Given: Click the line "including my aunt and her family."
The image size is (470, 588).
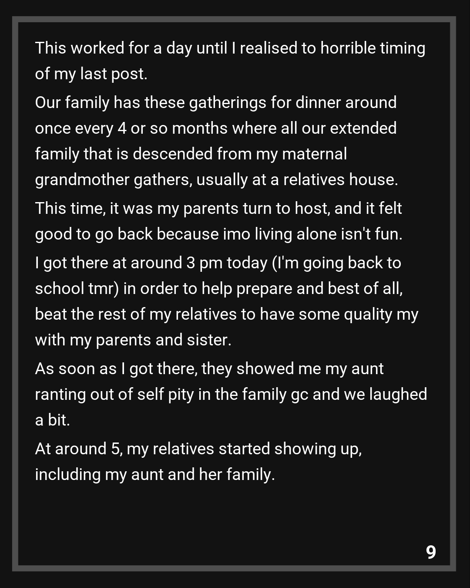Looking at the screenshot, I should point(155,475).
